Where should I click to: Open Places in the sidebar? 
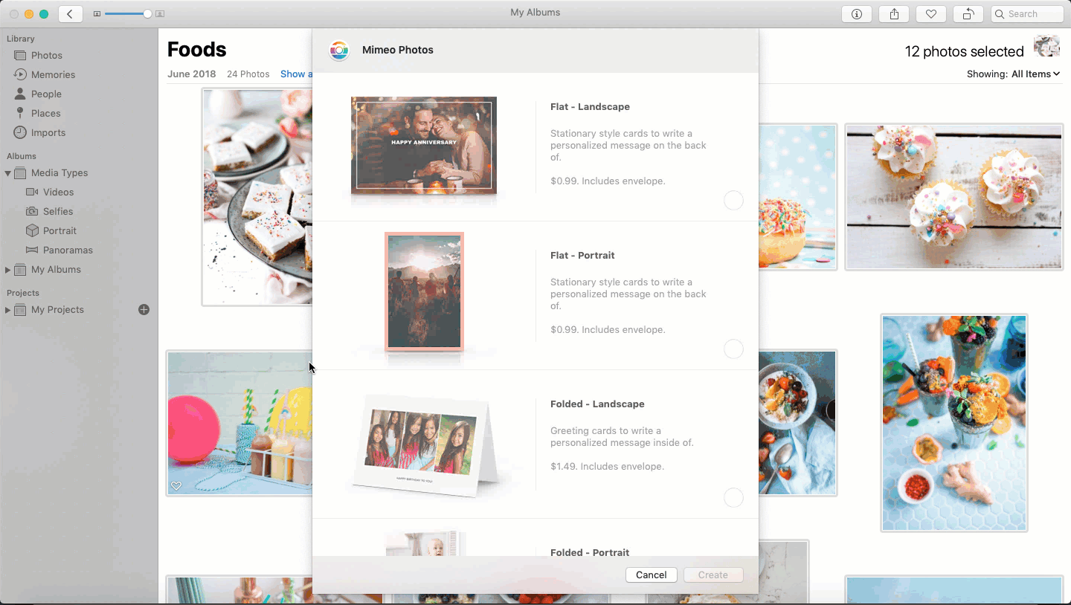tap(45, 113)
